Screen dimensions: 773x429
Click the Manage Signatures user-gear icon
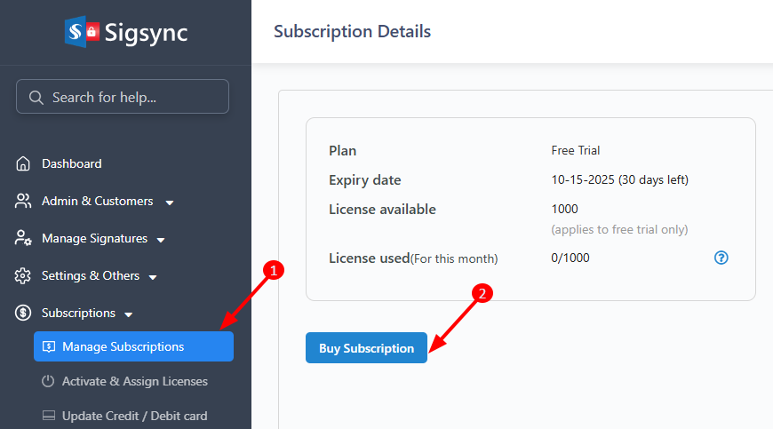(23, 239)
